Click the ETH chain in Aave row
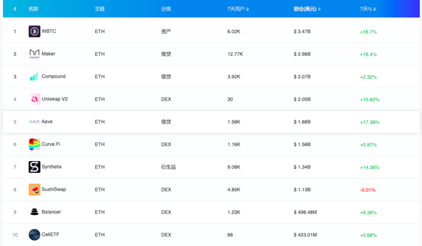The image size is (422, 246). [x=99, y=122]
